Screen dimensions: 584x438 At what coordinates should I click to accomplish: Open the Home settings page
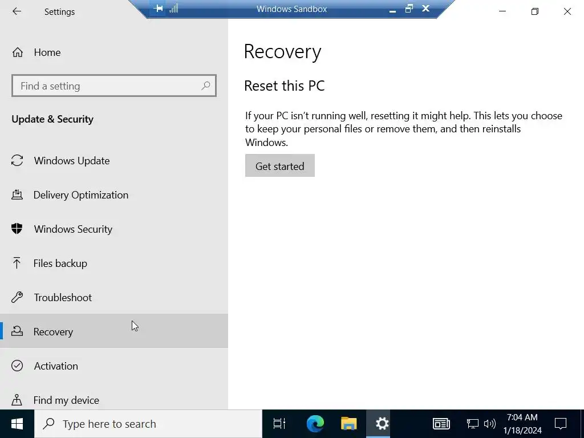(x=114, y=52)
